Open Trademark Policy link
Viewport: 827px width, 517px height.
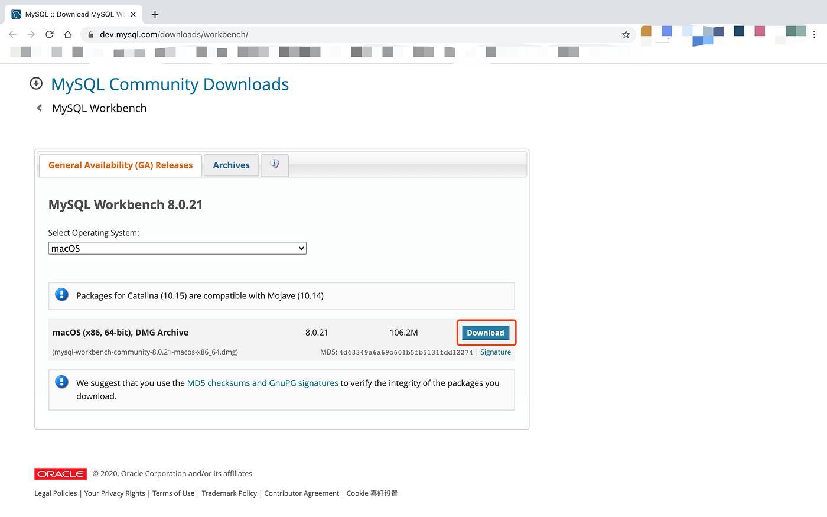(229, 493)
